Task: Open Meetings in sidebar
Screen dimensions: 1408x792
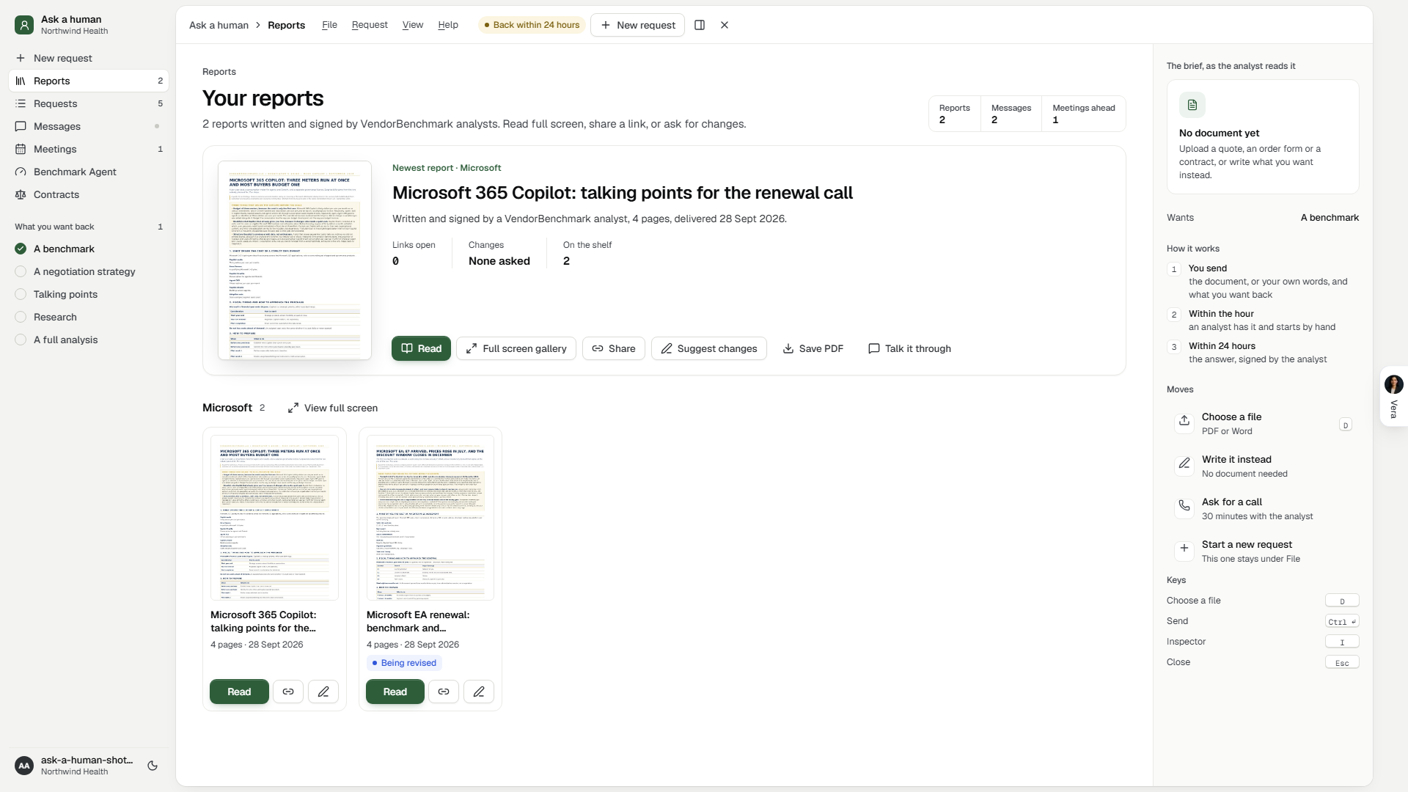Action: (88, 149)
